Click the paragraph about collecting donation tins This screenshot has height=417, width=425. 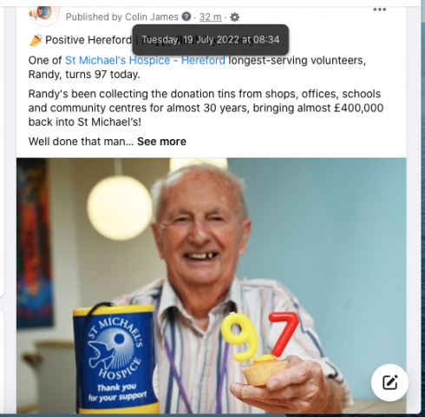206,108
